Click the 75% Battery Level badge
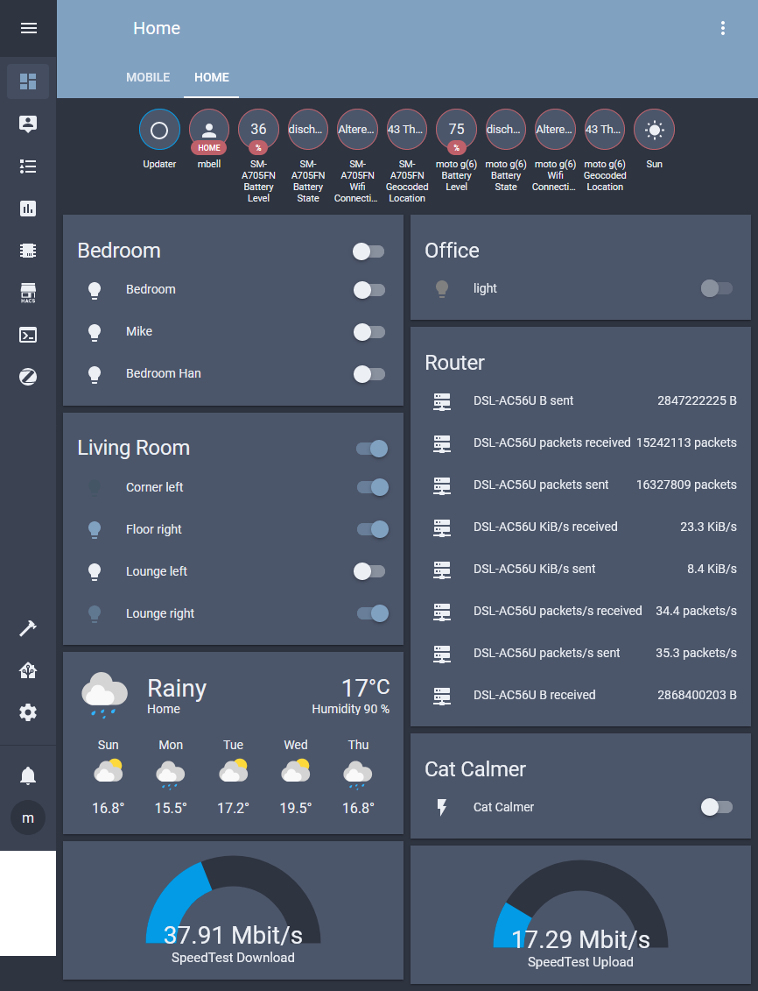The width and height of the screenshot is (758, 991). [x=456, y=129]
